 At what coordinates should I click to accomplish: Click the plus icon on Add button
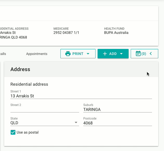tap(105, 54)
